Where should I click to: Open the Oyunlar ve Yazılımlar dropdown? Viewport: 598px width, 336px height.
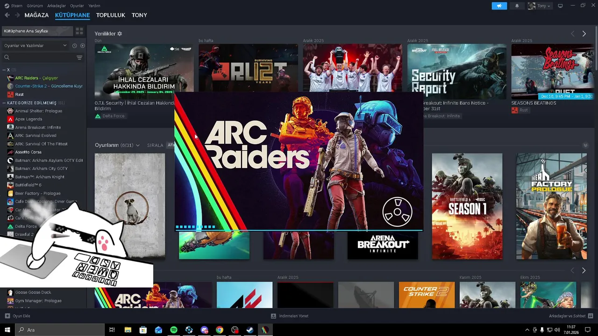click(x=36, y=46)
